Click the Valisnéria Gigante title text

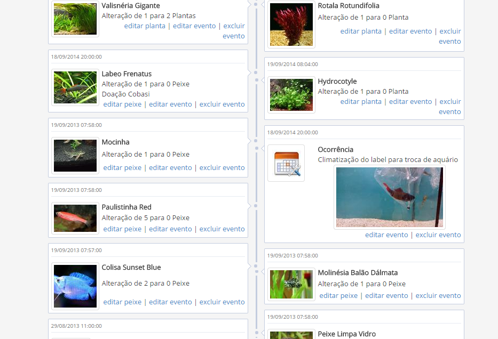pyautogui.click(x=131, y=6)
